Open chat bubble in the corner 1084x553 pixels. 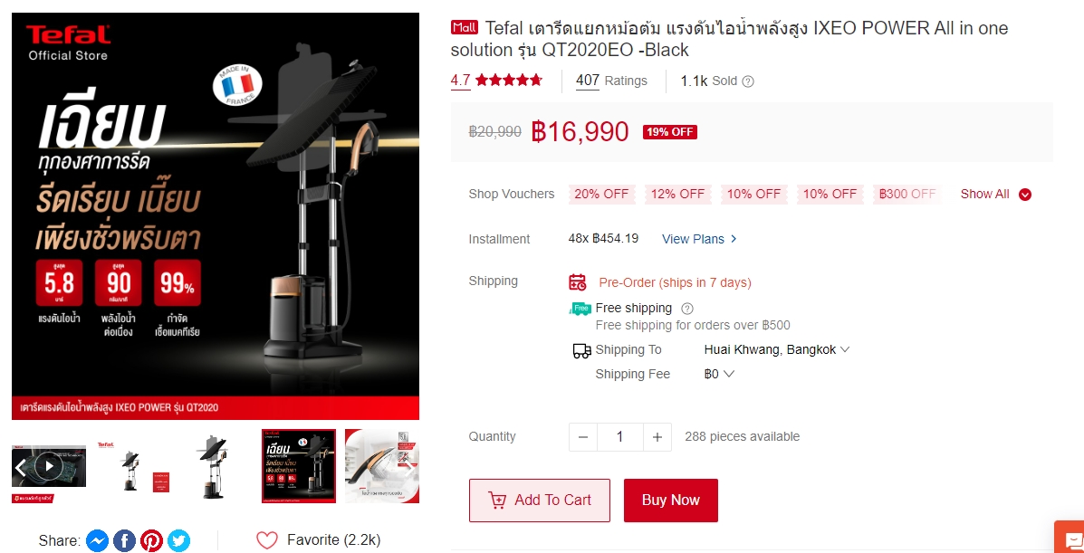tap(1070, 537)
